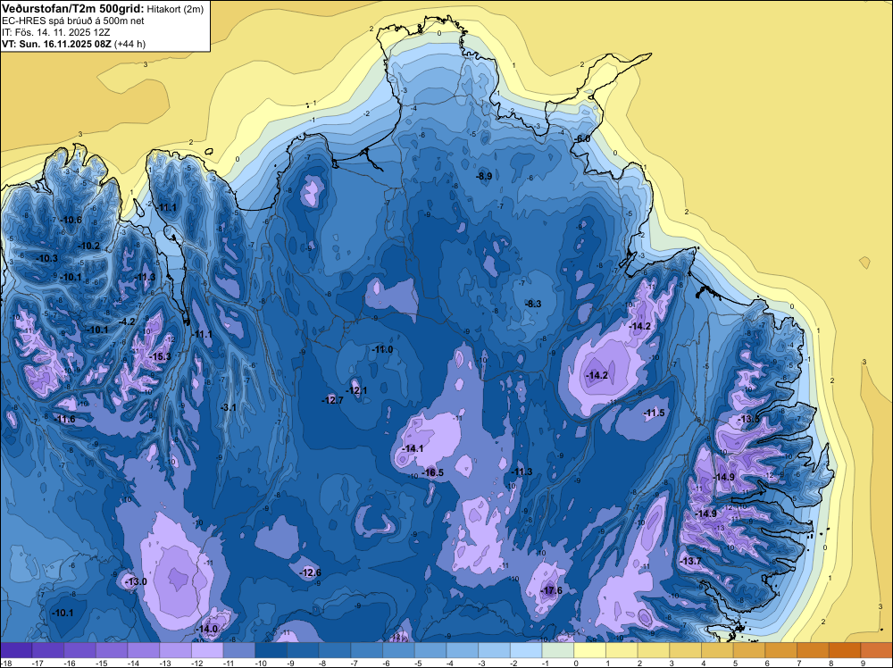Image resolution: width=893 pixels, height=668 pixels.
Task: Click the -16.5 temperature label
Action: (x=433, y=472)
